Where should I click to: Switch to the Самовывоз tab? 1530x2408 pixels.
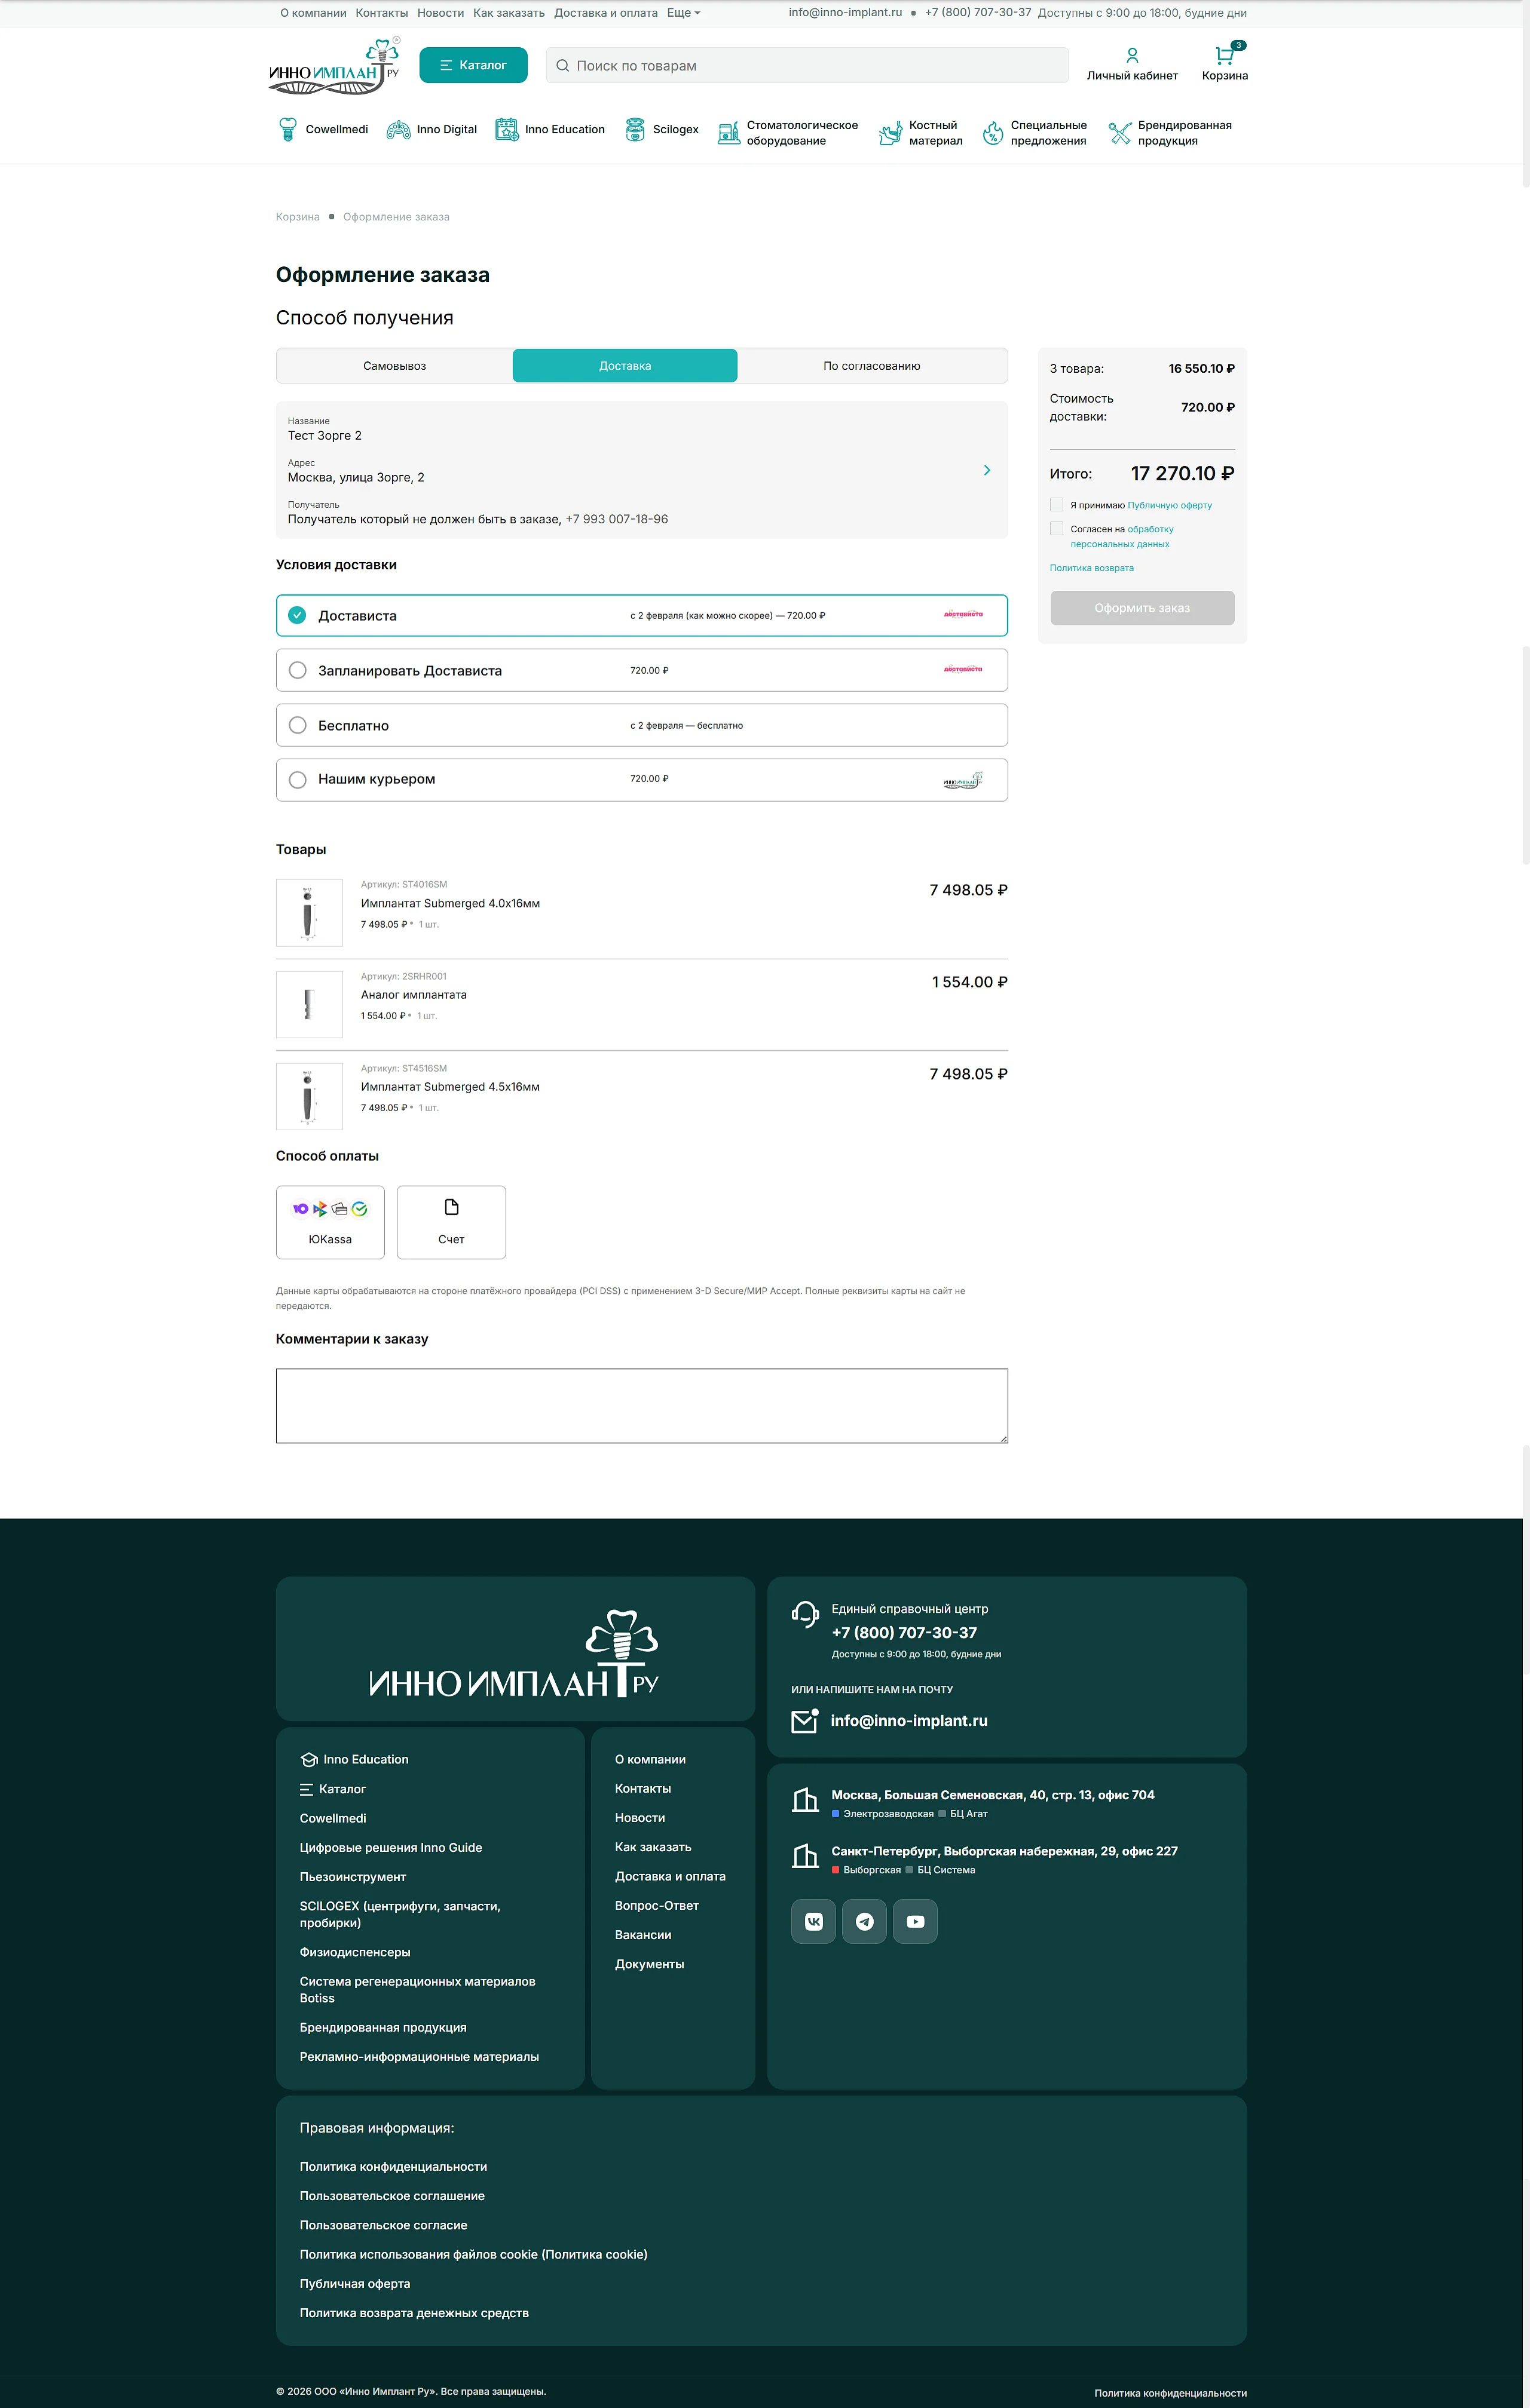tap(394, 366)
